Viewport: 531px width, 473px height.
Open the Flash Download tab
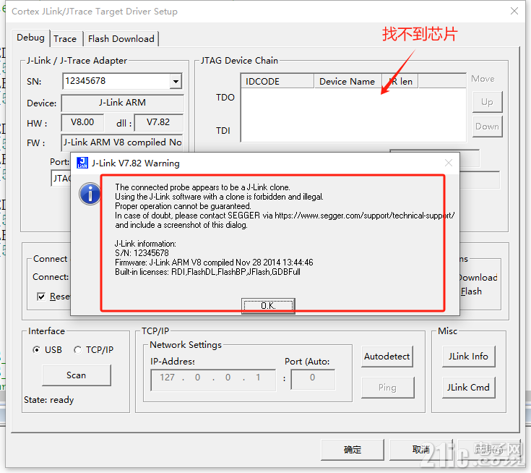tap(121, 39)
